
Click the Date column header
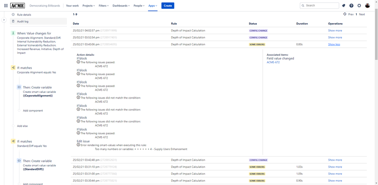tap(76, 24)
